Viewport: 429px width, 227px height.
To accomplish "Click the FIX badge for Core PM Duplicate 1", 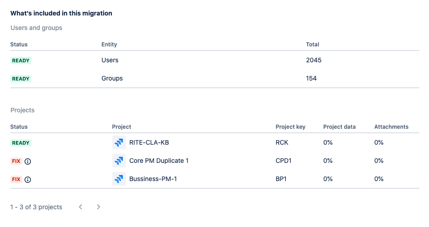I will [x=16, y=161].
